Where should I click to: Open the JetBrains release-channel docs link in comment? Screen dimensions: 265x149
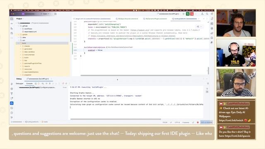[x=133, y=36]
